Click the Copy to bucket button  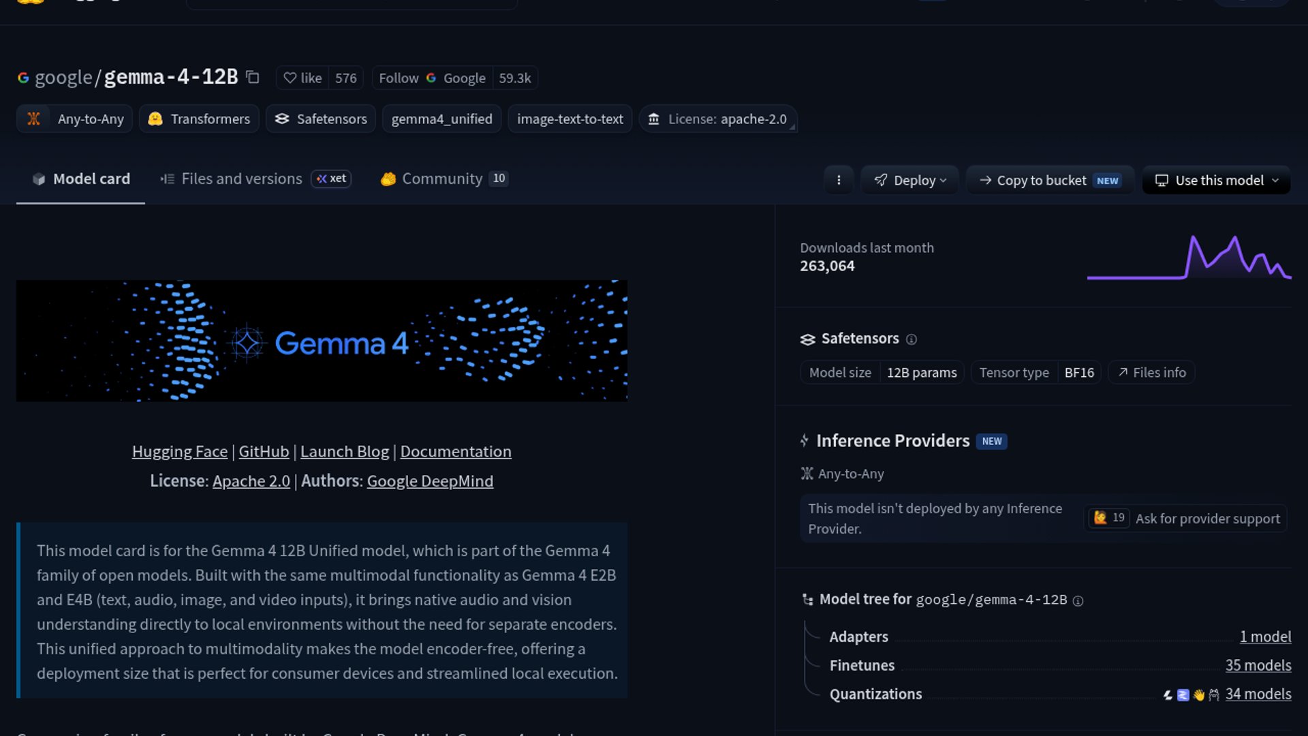1050,181
